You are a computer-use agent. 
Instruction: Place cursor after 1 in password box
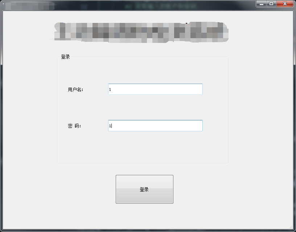[x=111, y=126]
